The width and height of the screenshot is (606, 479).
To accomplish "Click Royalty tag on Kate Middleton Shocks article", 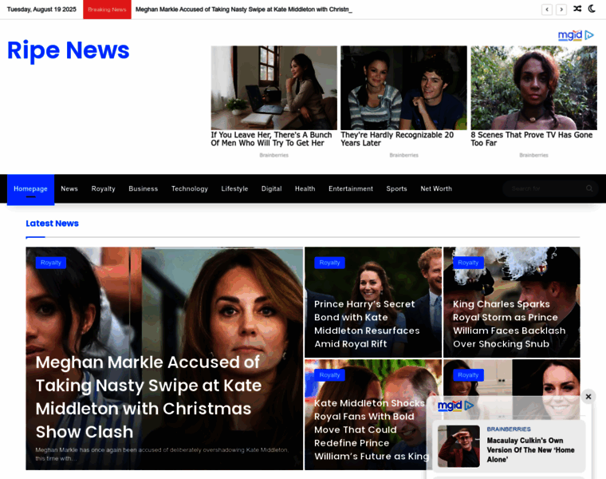I will (x=329, y=375).
